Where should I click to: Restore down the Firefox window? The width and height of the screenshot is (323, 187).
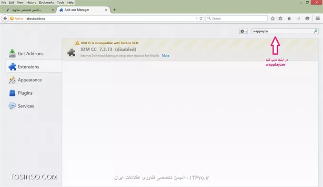[307, 2]
